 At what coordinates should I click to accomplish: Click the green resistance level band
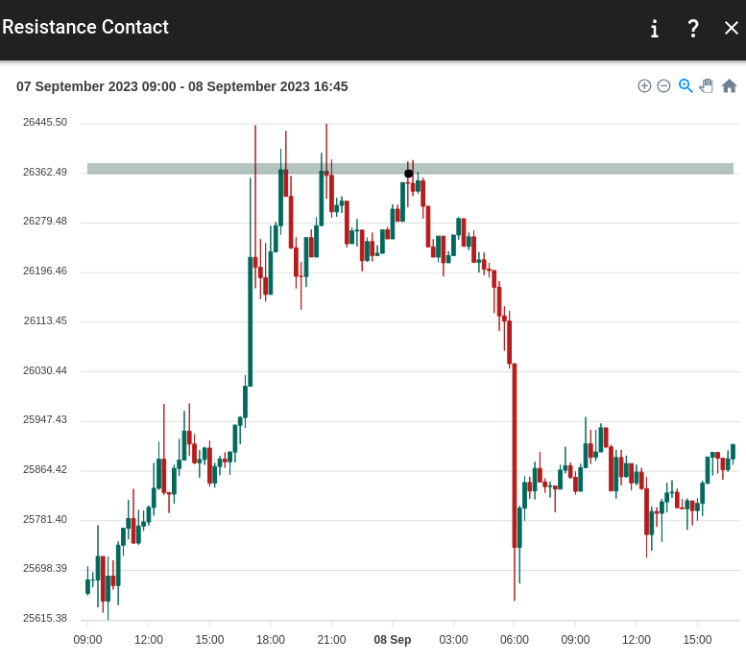(576, 169)
